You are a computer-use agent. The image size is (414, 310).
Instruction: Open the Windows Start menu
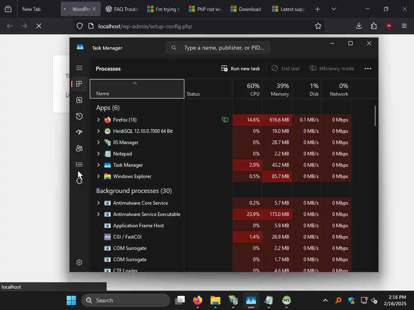(x=71, y=300)
